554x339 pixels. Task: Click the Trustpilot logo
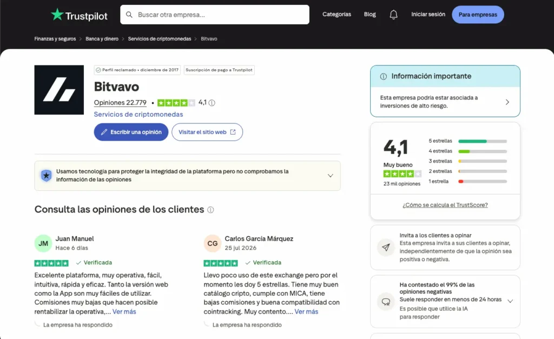pos(79,15)
